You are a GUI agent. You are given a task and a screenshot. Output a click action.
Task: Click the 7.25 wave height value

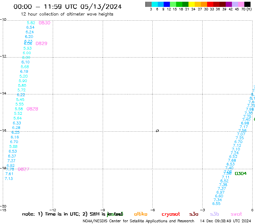coord(240,138)
